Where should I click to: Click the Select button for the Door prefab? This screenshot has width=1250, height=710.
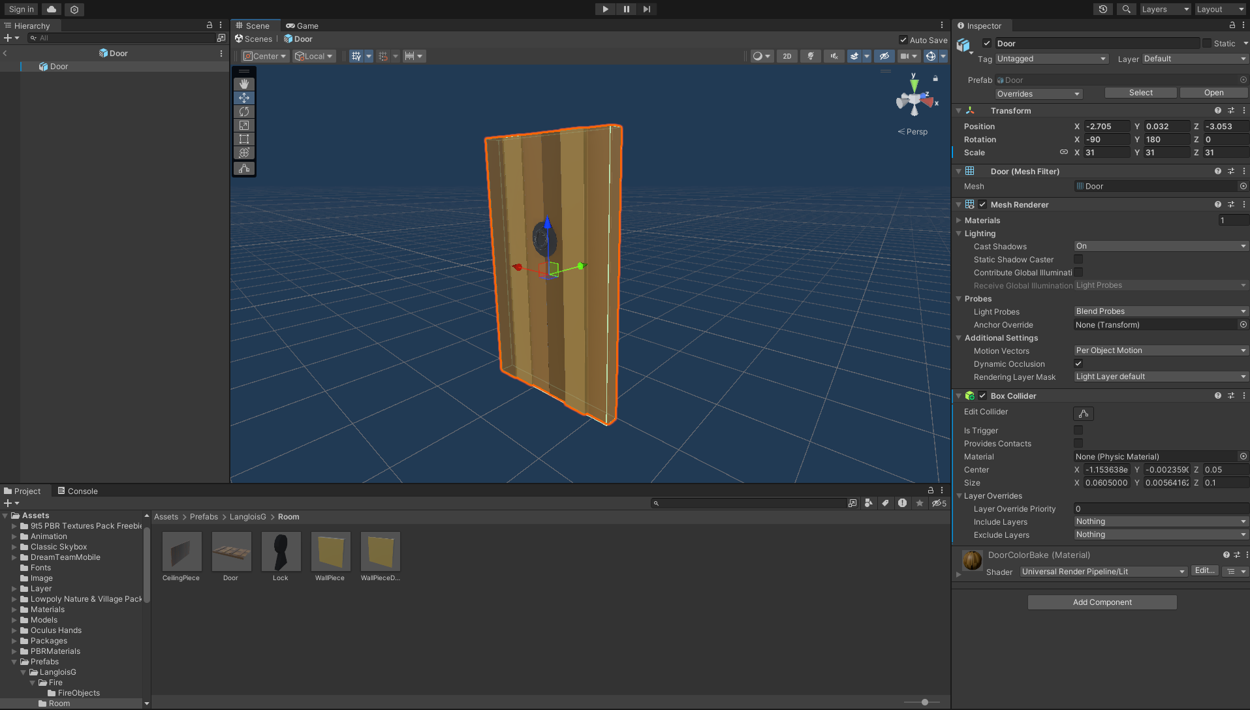(1140, 92)
